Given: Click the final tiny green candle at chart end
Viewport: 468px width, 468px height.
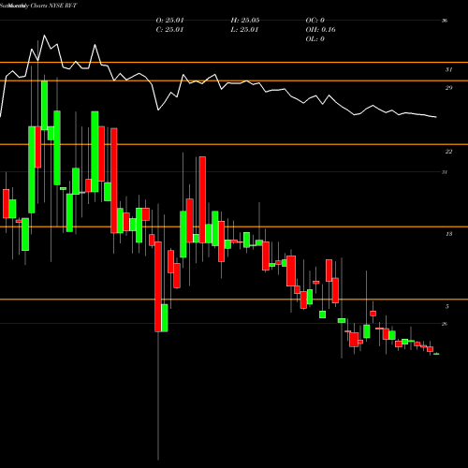Looking at the screenshot, I should tap(436, 354).
